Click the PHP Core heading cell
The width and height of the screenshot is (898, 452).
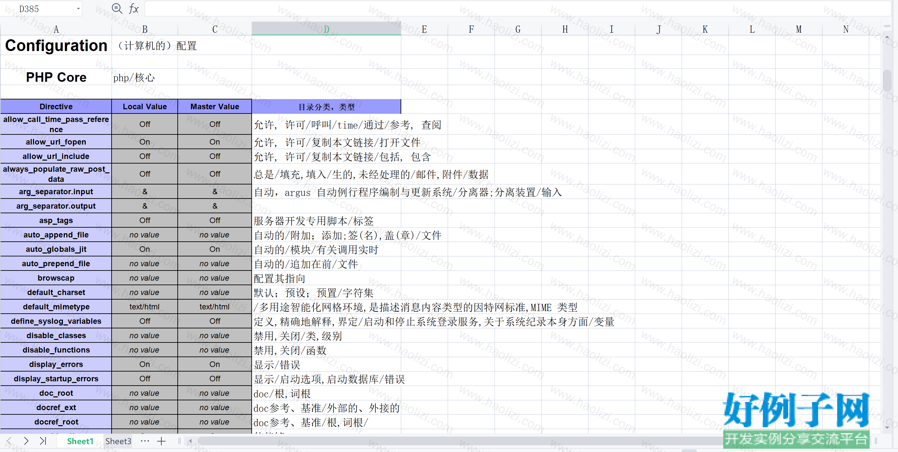(56, 77)
